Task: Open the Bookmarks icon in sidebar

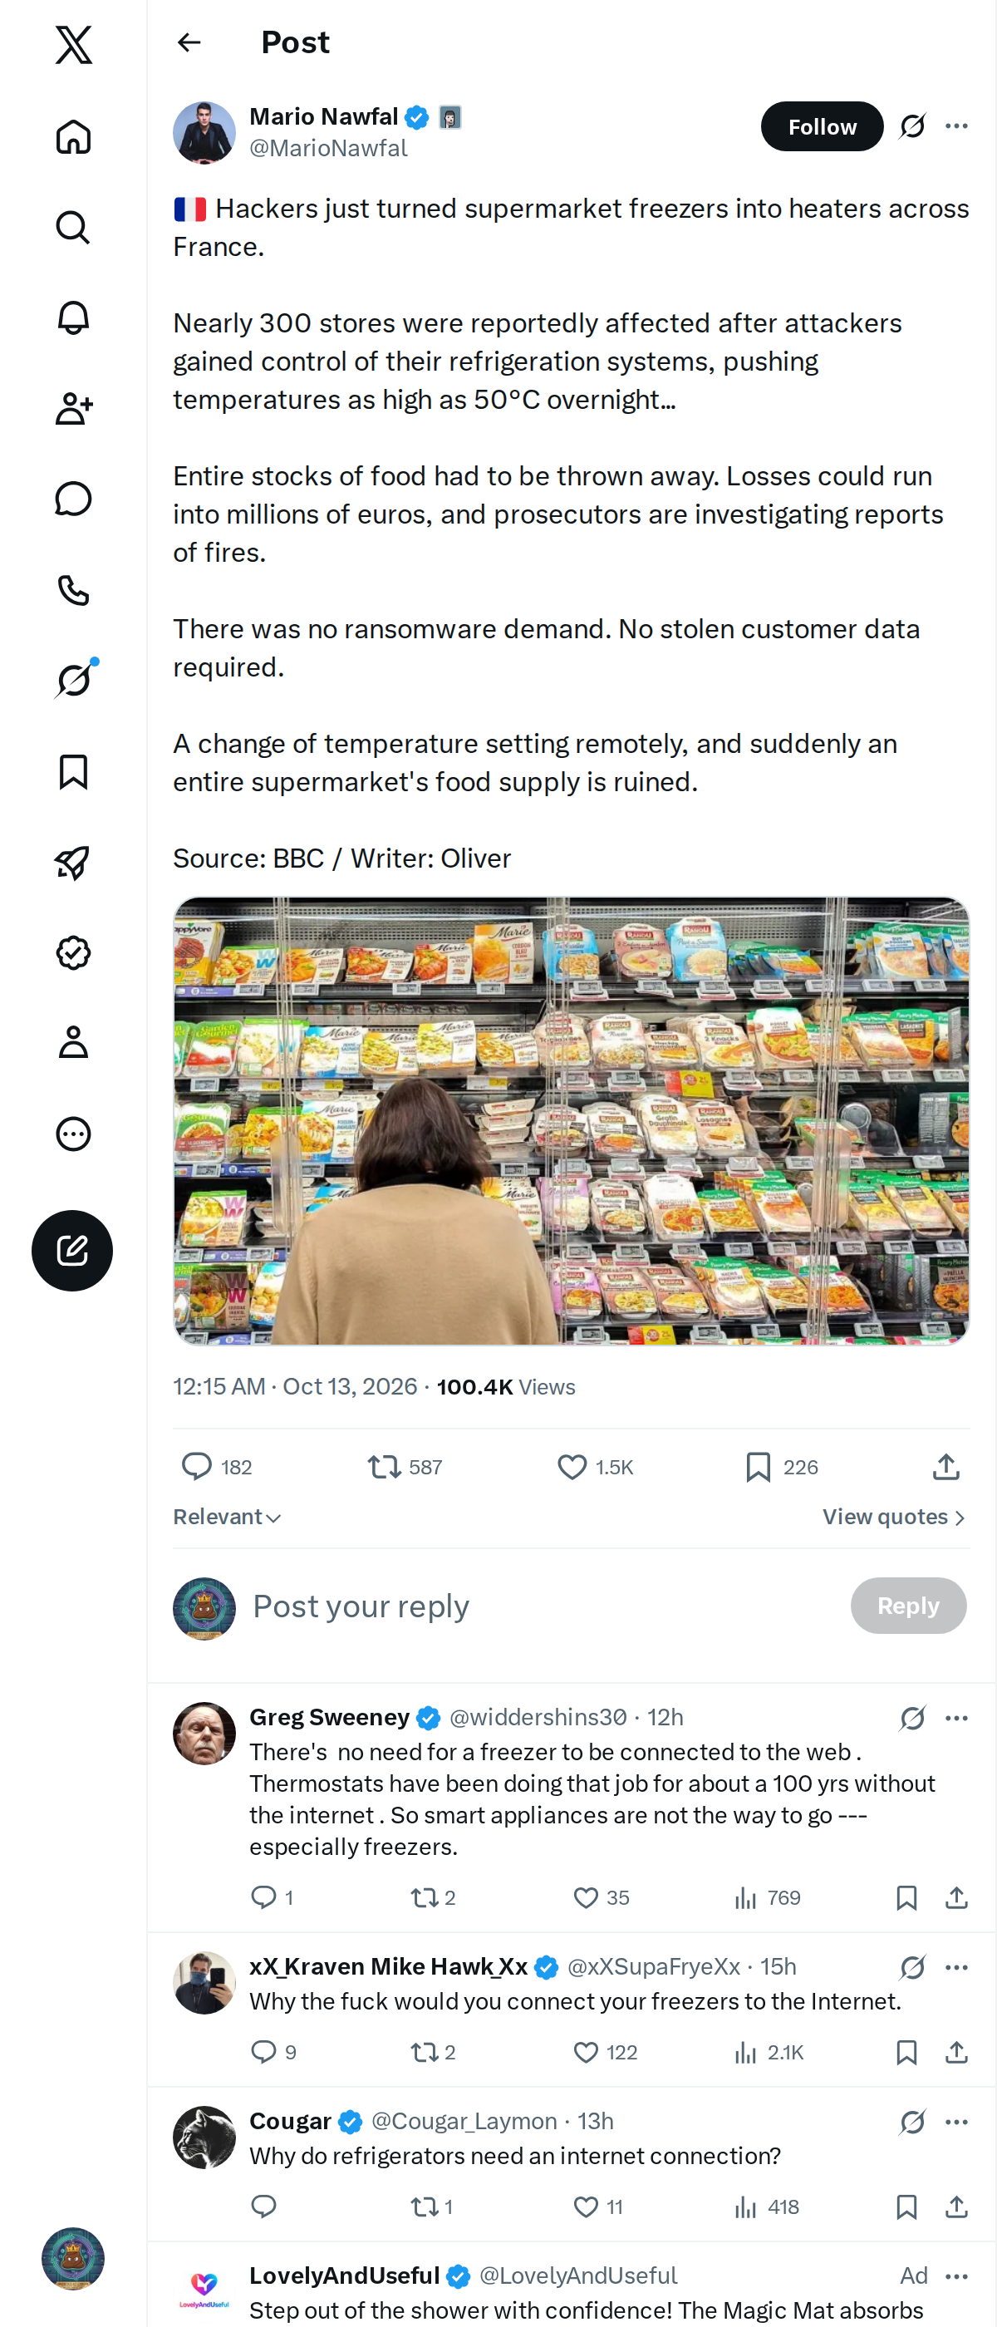Action: pos(73,771)
